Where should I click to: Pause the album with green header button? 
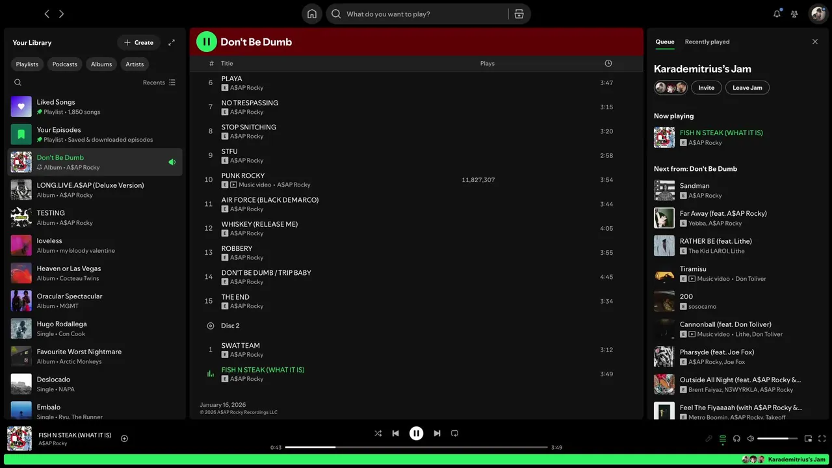pyautogui.click(x=207, y=42)
